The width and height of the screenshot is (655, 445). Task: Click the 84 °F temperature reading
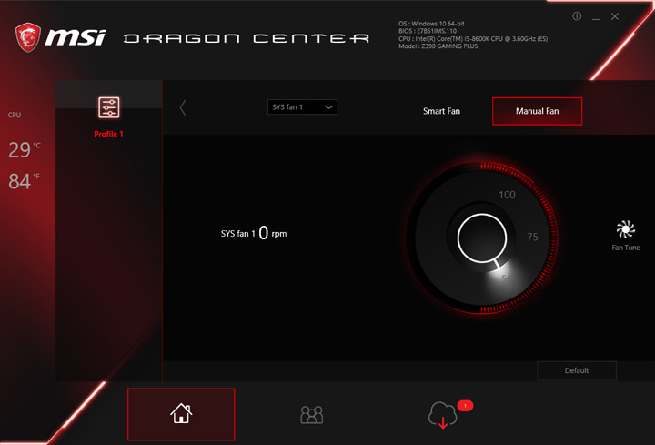pos(24,181)
